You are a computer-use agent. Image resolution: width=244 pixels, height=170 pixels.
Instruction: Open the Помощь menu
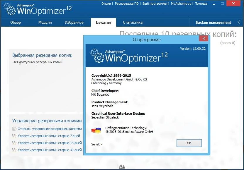201,4
